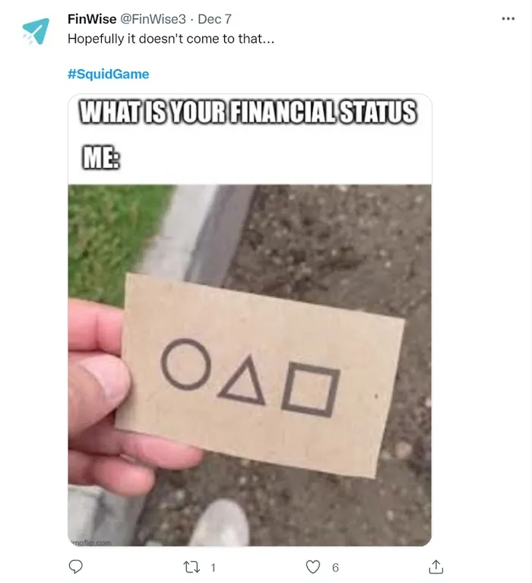Click the circle symbol on the card

click(x=186, y=364)
